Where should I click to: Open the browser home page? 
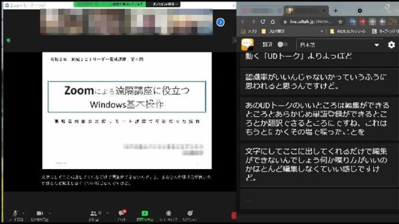click(x=272, y=21)
